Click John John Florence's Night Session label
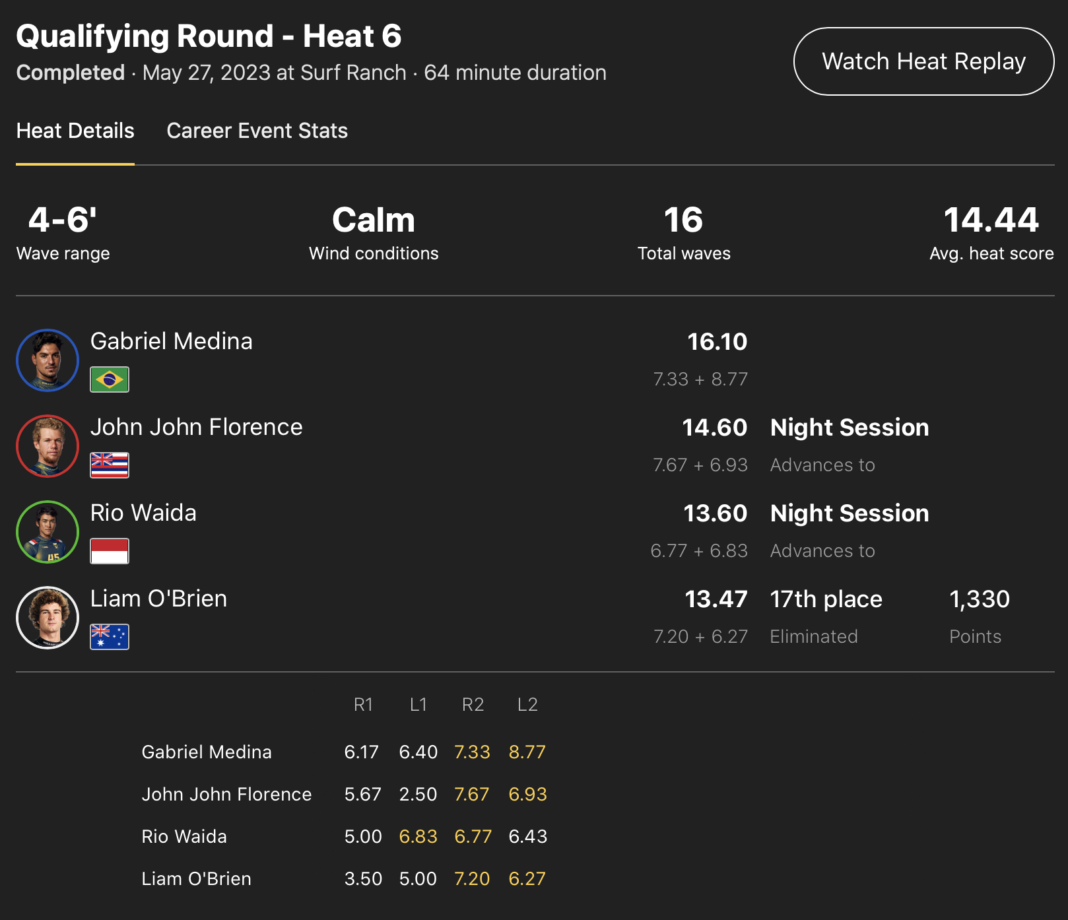This screenshot has height=920, width=1068. [850, 428]
